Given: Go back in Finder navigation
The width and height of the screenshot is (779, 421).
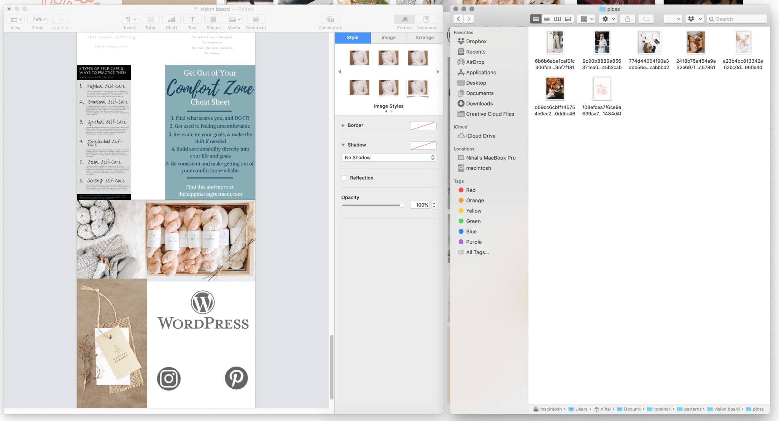Looking at the screenshot, I should click(x=458, y=19).
